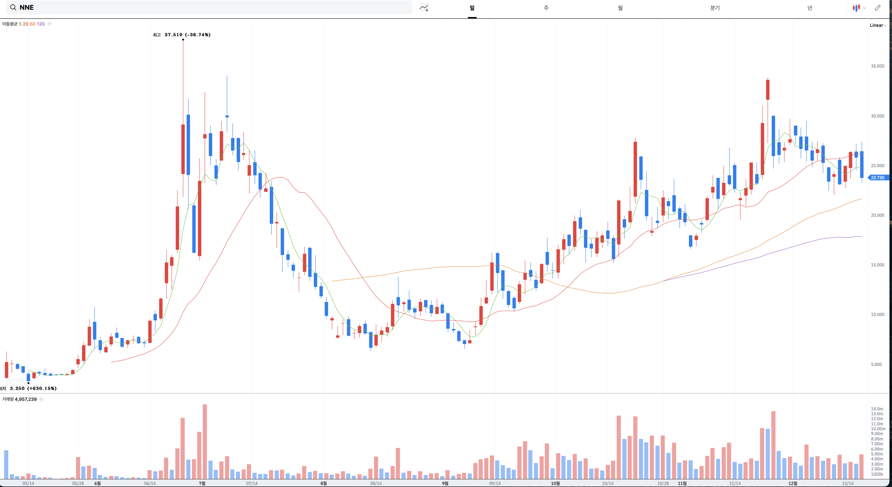Switch to the 일 daily tab
Screen dimensions: 892x487
coord(472,8)
